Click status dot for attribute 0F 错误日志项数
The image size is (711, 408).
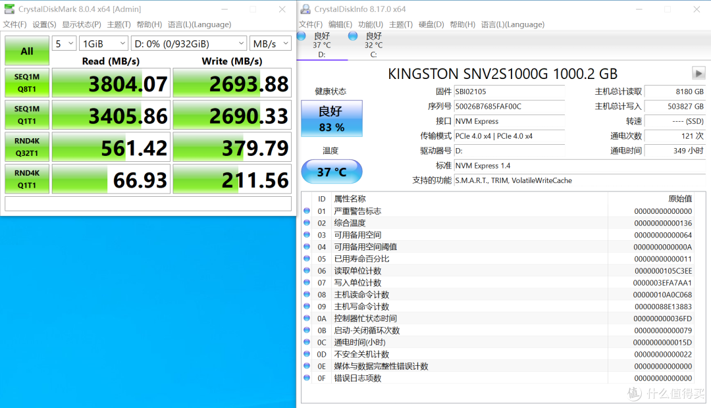(x=307, y=378)
